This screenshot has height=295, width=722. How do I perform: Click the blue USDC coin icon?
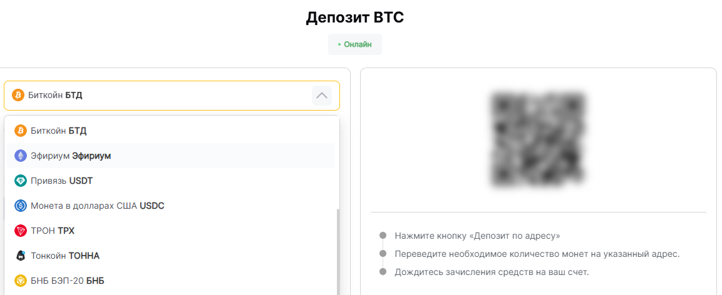pos(21,206)
